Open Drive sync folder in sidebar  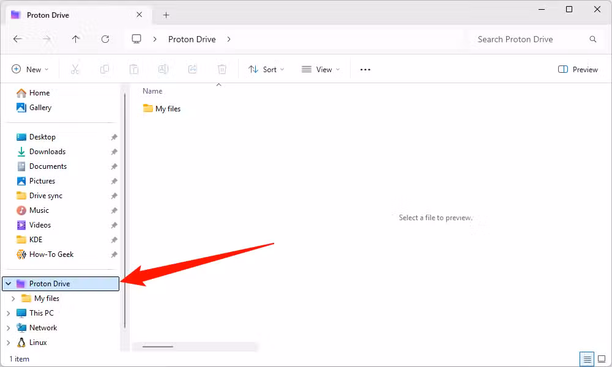tap(46, 196)
